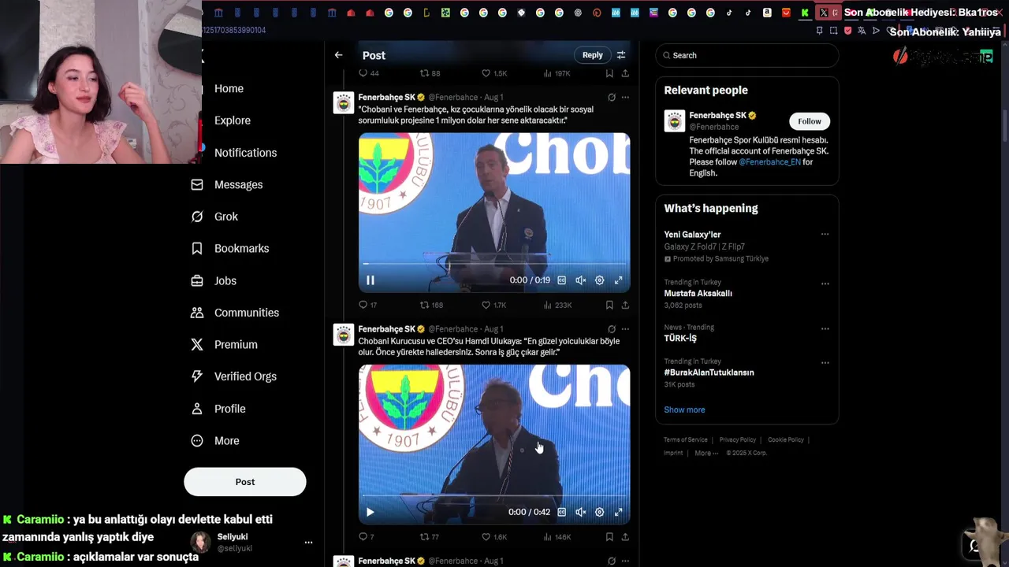The height and width of the screenshot is (567, 1009).
Task: Share the post with 146K views
Action: [x=625, y=537]
